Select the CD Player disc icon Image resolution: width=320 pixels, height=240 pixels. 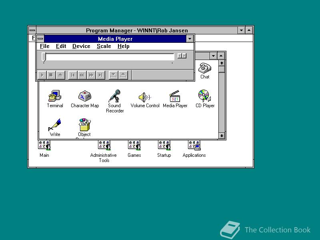point(204,96)
